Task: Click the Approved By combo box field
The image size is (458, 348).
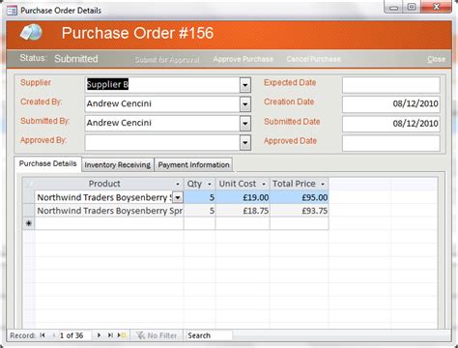Action: tap(162, 142)
